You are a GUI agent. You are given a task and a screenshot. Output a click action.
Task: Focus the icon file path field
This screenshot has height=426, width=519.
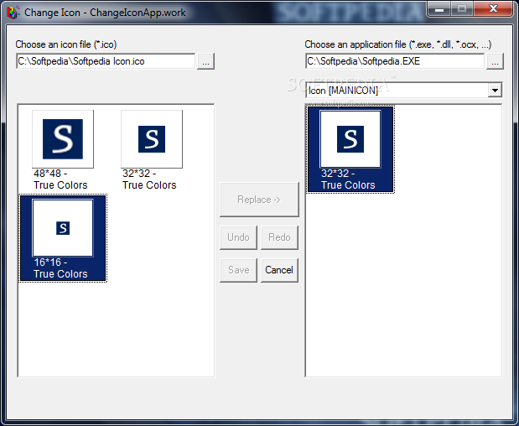click(x=106, y=61)
